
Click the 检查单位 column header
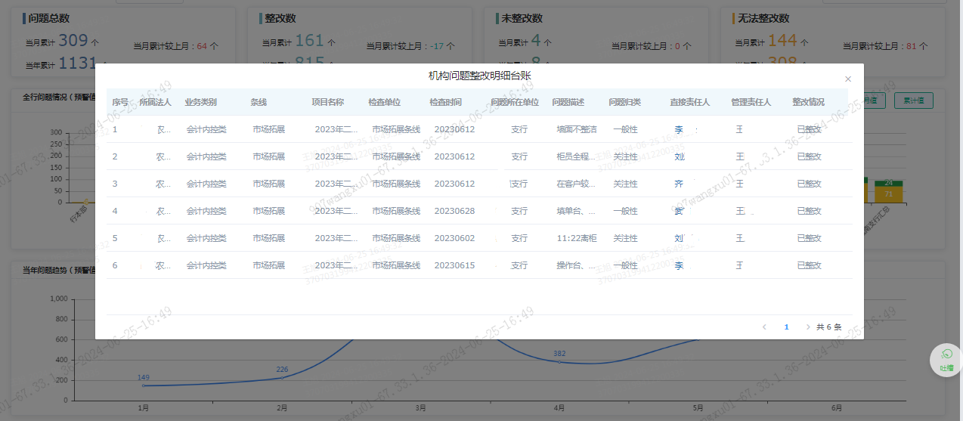(385, 102)
